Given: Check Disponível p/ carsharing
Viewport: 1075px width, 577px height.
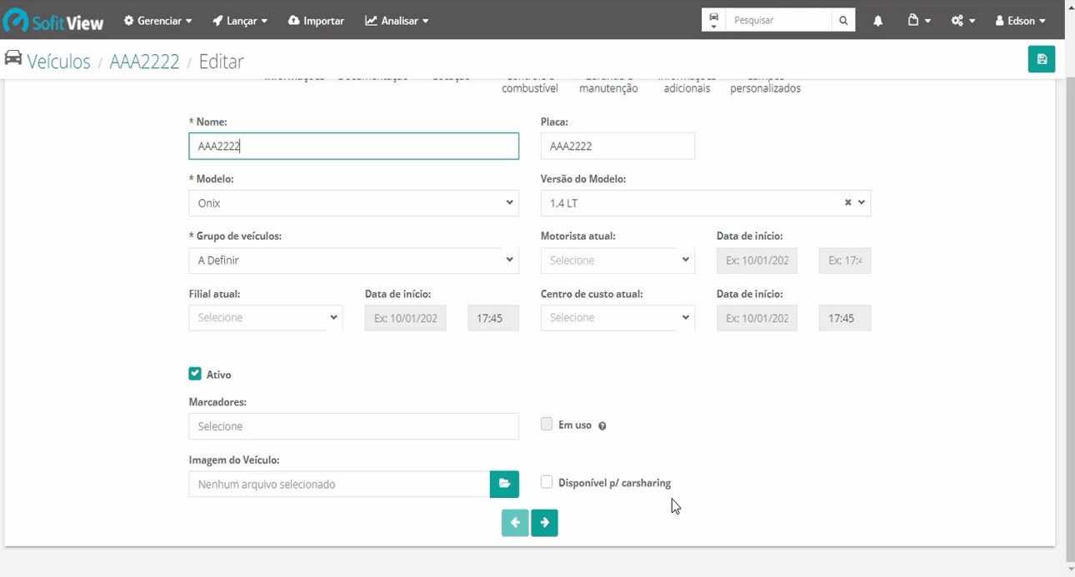Looking at the screenshot, I should (547, 481).
